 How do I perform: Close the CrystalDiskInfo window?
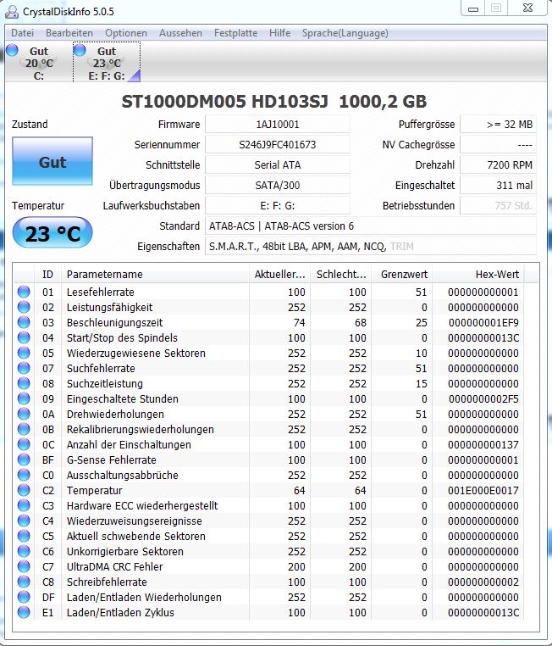527,8
